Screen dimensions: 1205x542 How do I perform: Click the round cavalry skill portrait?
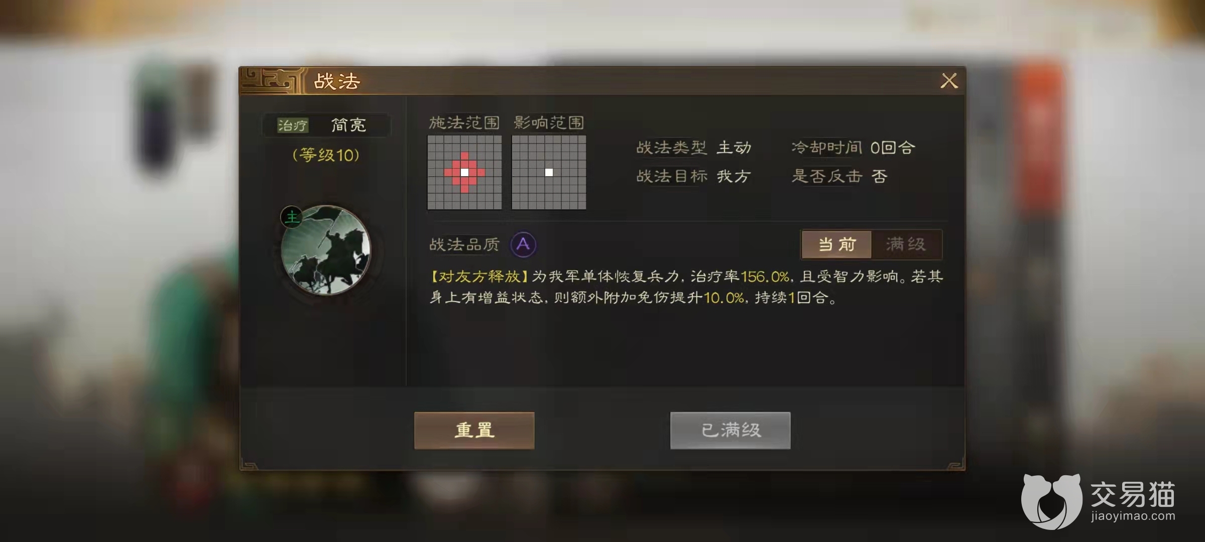click(325, 250)
